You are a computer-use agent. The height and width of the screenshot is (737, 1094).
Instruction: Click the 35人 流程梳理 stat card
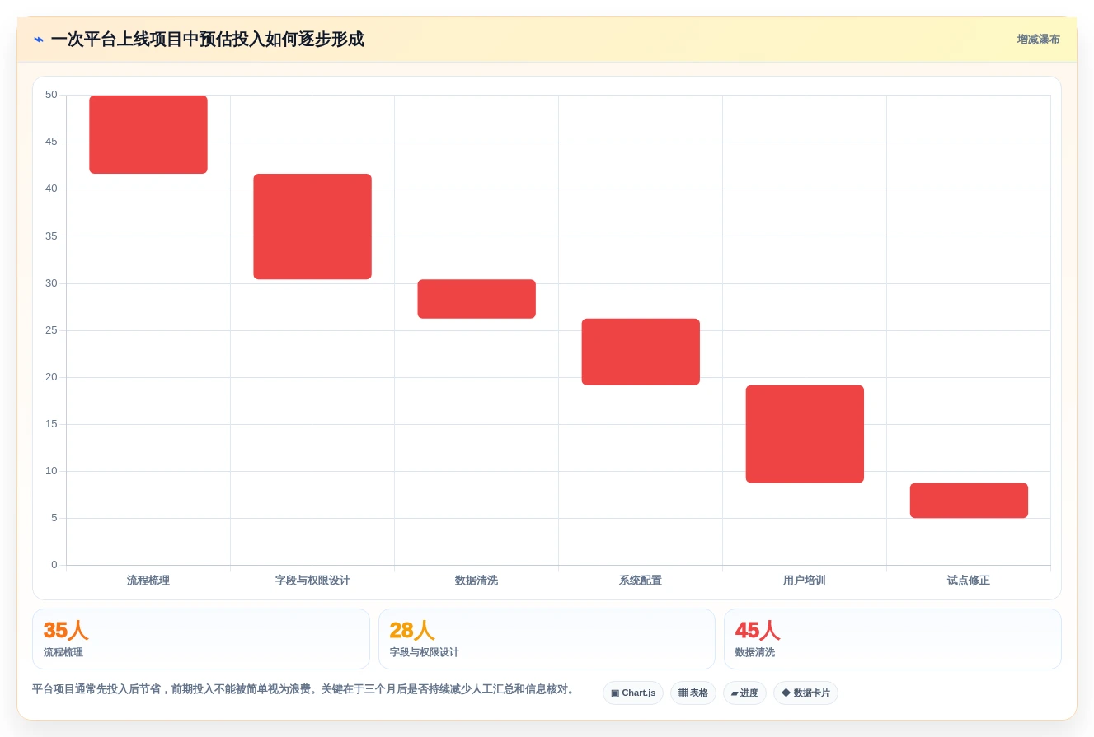point(201,639)
